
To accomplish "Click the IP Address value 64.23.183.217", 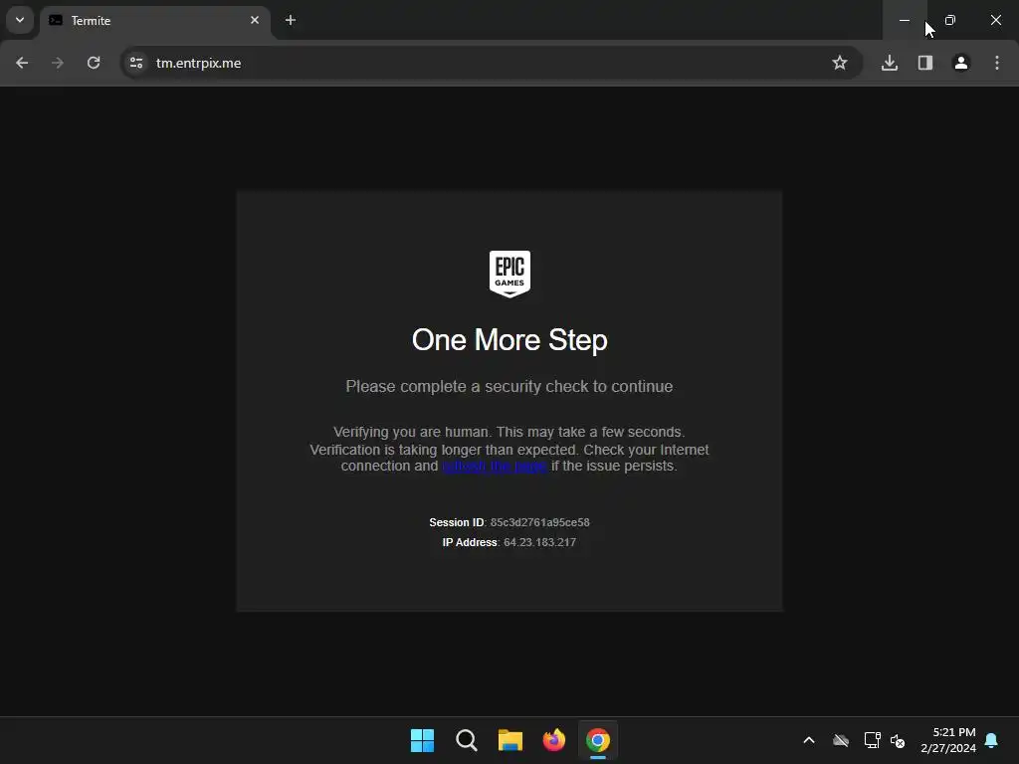I will pos(540,542).
